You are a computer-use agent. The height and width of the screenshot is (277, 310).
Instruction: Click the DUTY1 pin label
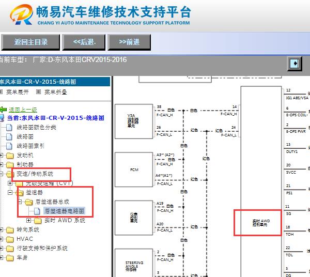(x=292, y=151)
